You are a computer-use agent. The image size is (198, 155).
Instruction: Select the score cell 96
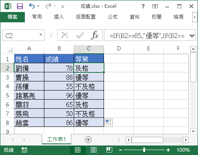click(x=59, y=95)
